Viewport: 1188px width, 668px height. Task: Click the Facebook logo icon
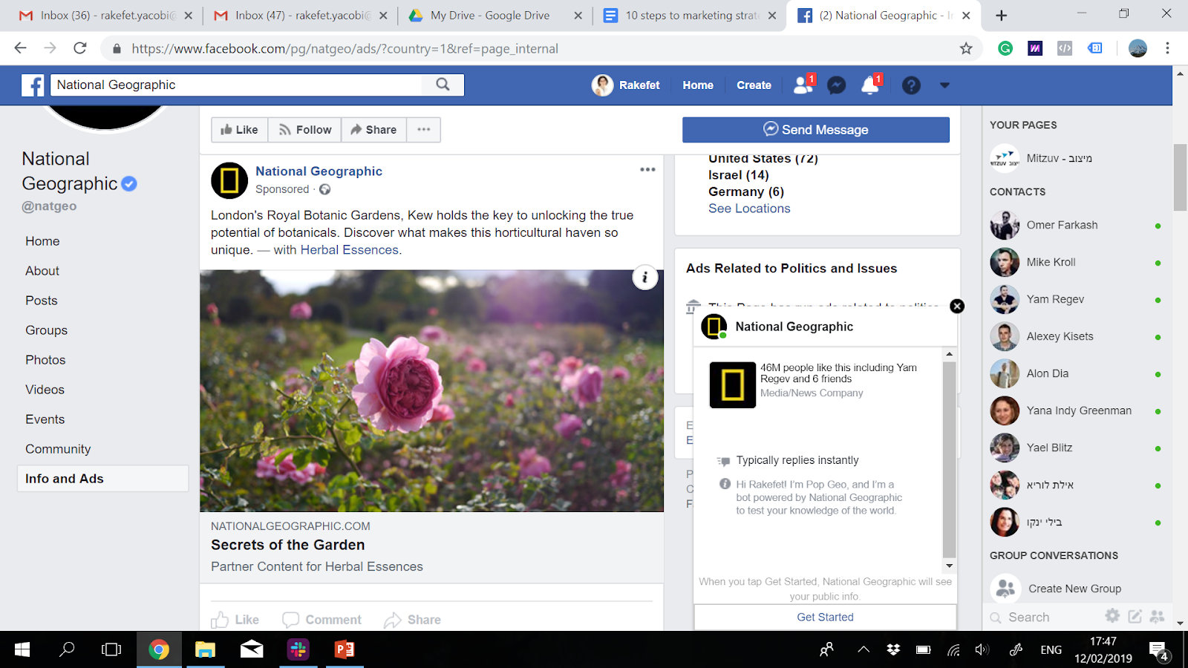tap(32, 85)
